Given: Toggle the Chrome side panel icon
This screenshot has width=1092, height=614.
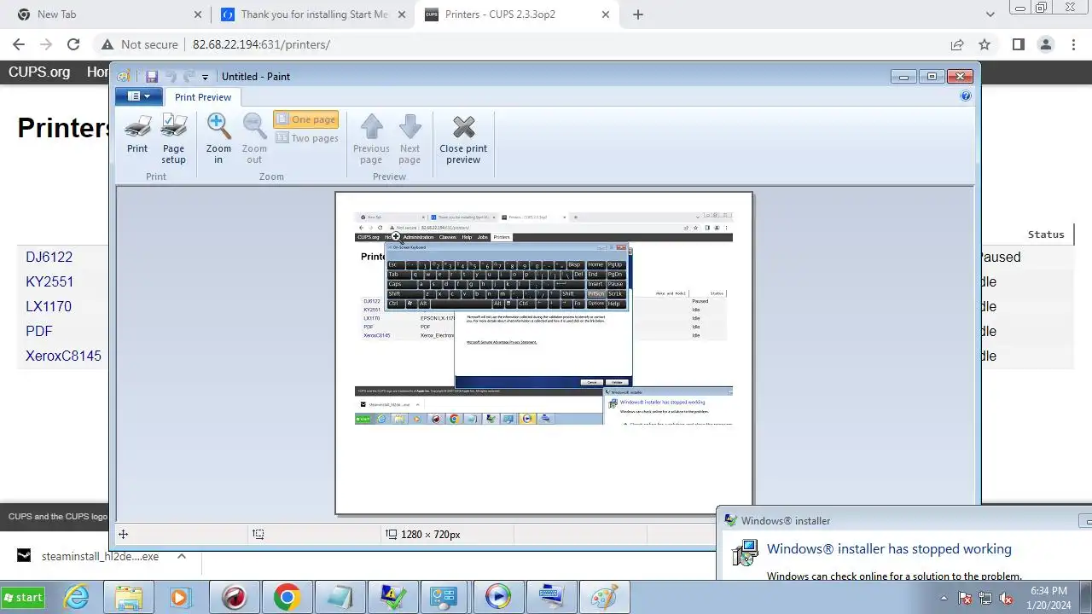Looking at the screenshot, I should [x=1019, y=44].
